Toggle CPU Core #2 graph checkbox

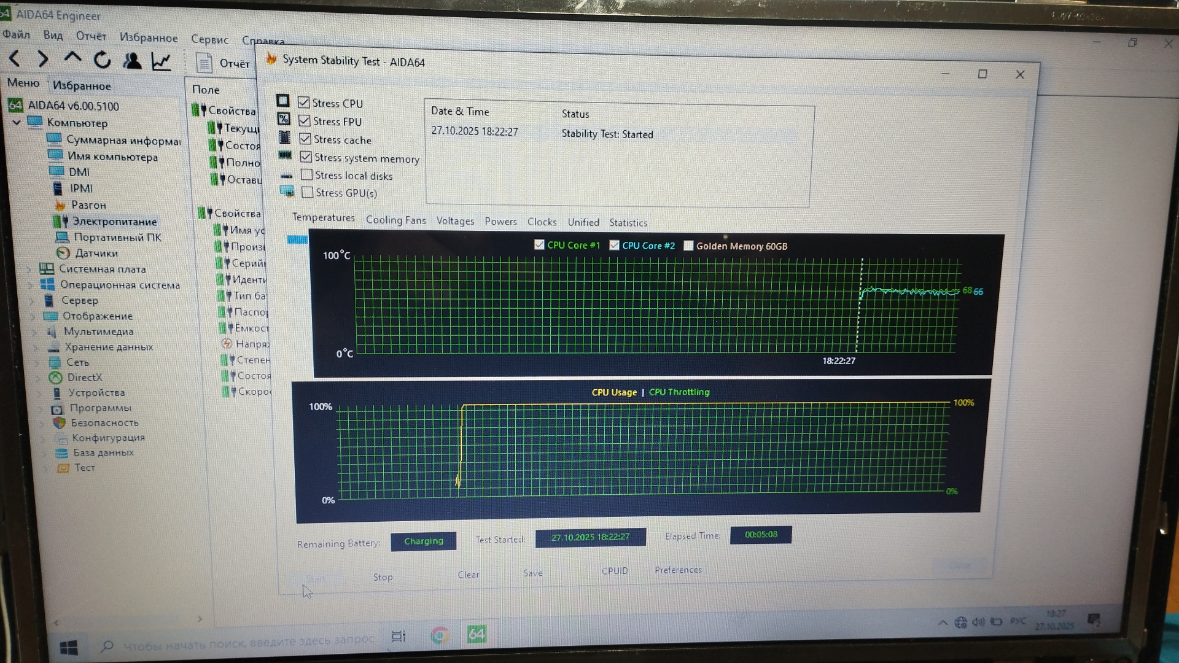click(614, 245)
